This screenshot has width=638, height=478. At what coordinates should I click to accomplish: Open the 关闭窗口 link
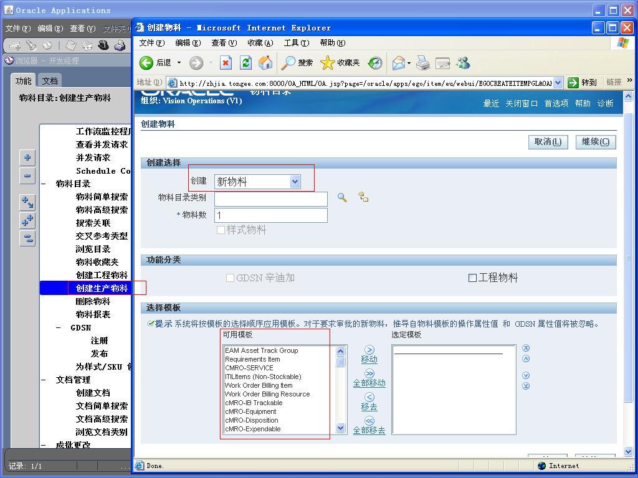521,104
